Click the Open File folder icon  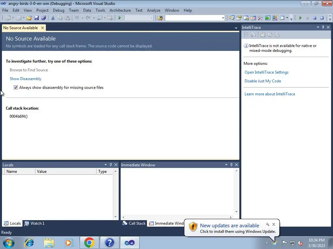(x=29, y=18)
